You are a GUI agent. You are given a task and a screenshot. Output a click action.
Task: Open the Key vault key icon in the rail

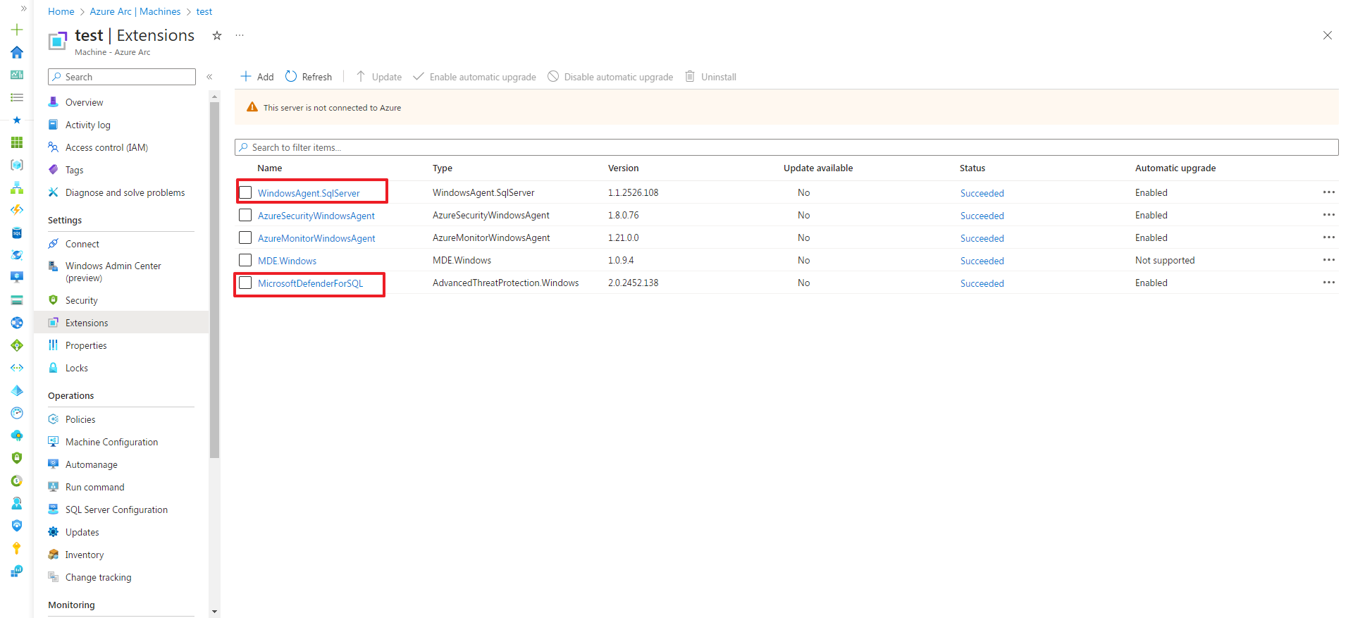[17, 548]
